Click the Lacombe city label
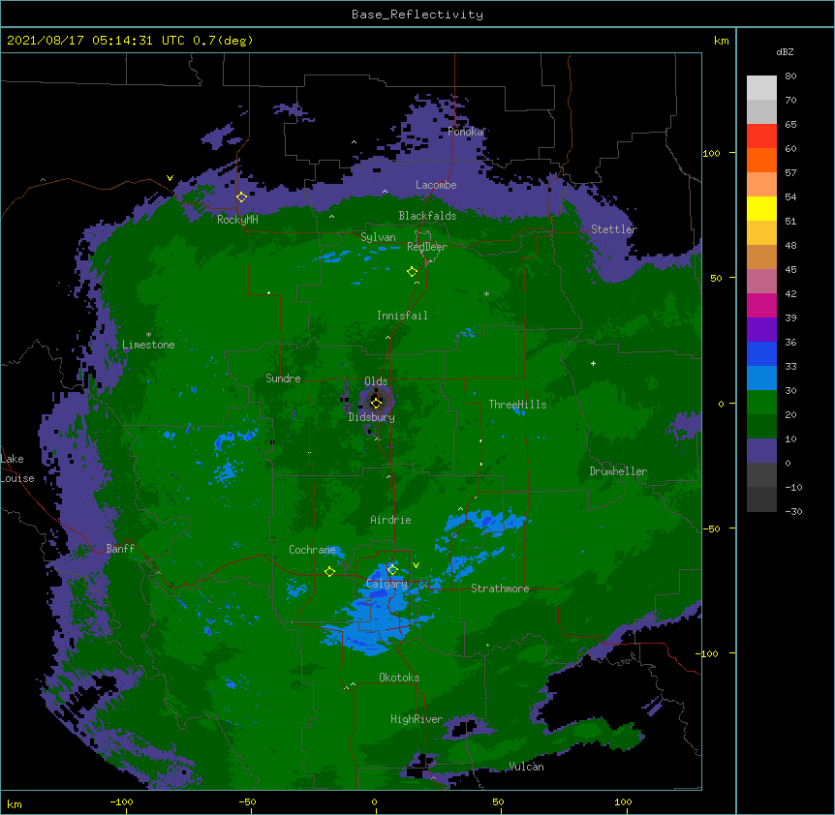Viewport: 835px width, 815px height. [x=436, y=185]
